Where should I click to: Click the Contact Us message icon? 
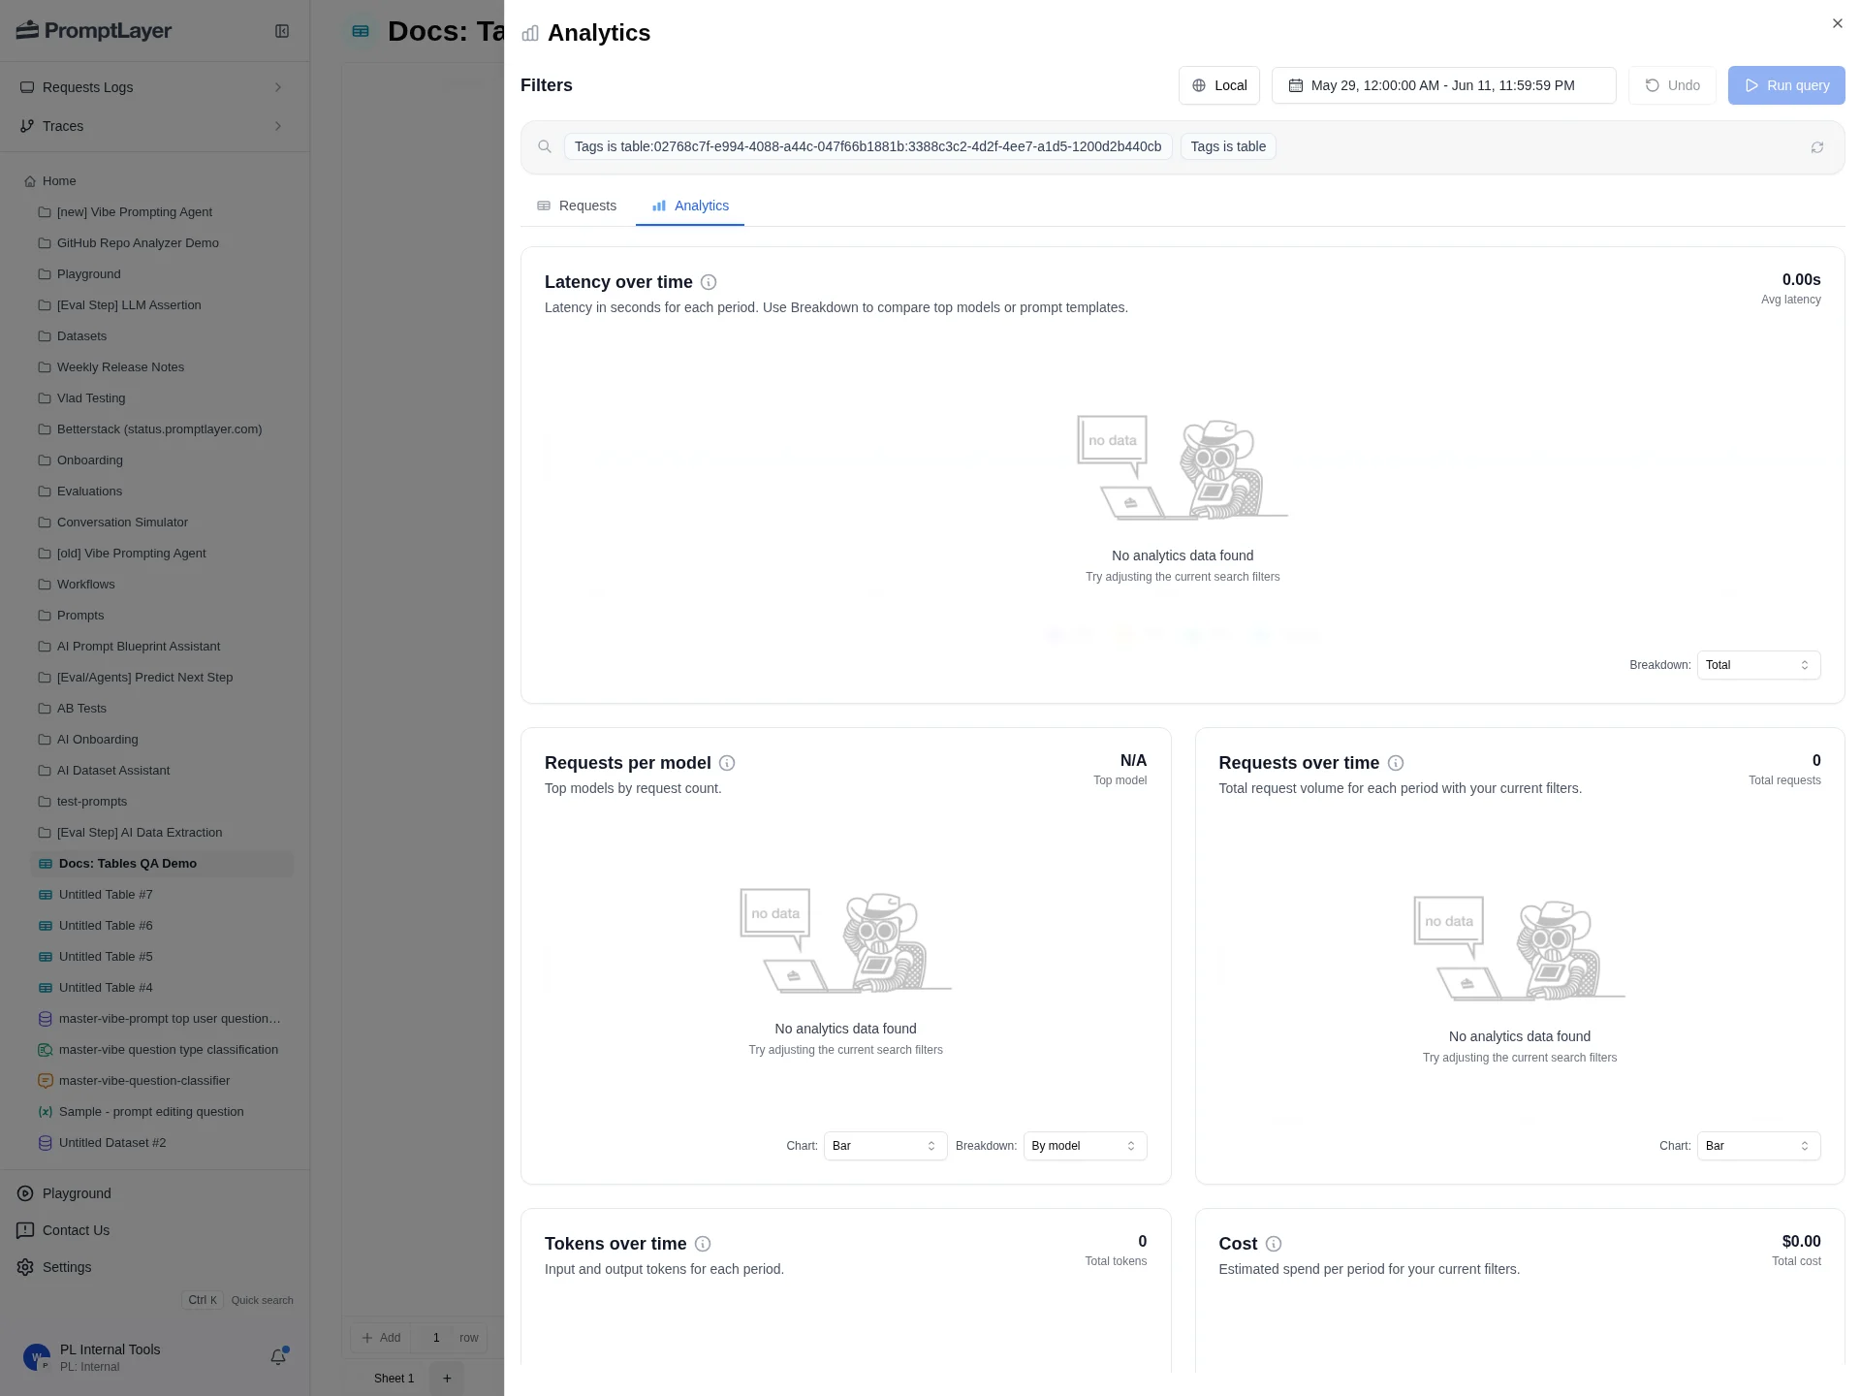tap(25, 1230)
